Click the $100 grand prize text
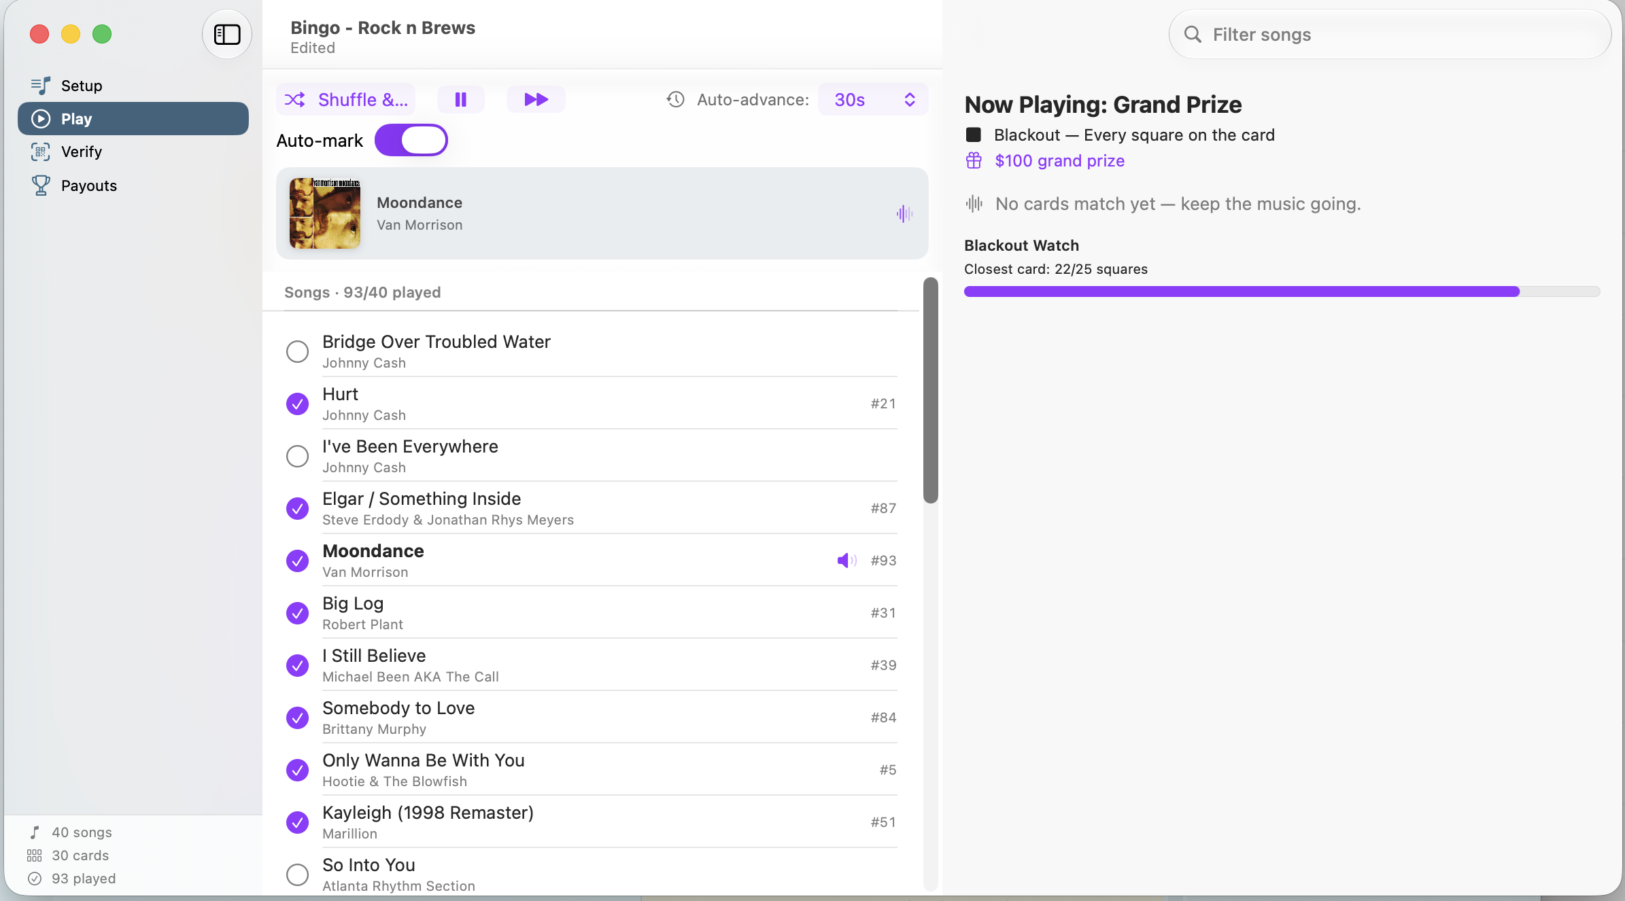 pos(1059,161)
